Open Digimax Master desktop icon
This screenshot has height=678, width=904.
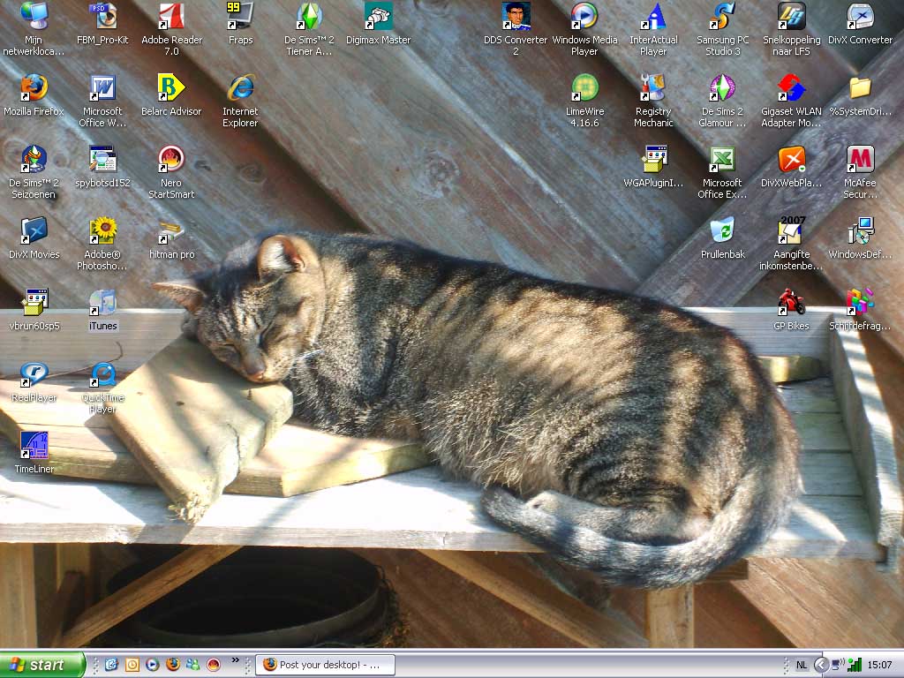click(x=378, y=24)
